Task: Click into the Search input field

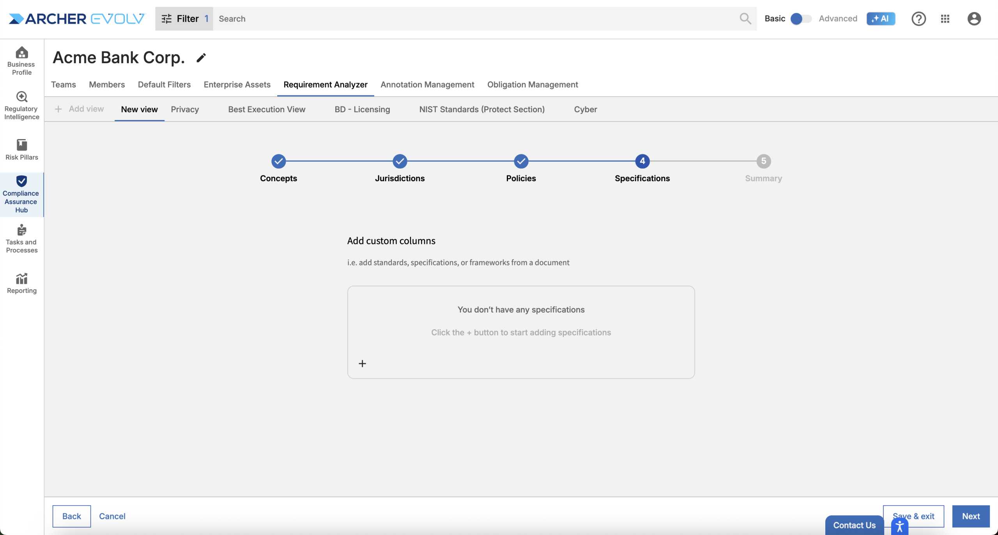Action: (468, 19)
